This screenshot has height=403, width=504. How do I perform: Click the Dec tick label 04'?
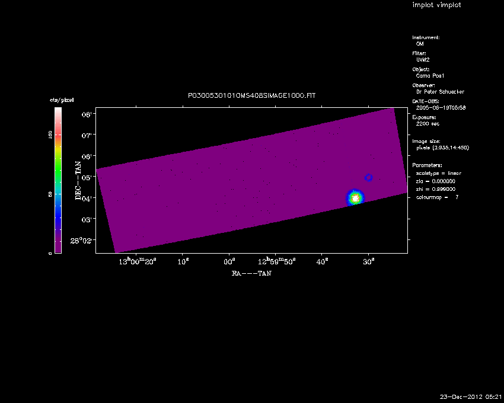86,199
